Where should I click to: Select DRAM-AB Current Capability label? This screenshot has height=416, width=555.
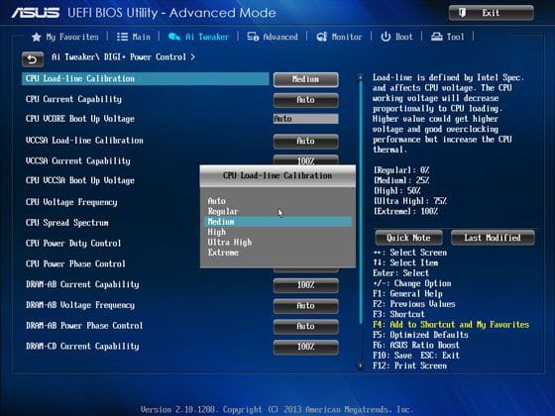[82, 284]
